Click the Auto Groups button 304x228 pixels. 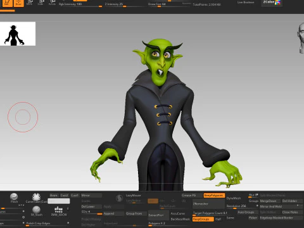pos(248,212)
